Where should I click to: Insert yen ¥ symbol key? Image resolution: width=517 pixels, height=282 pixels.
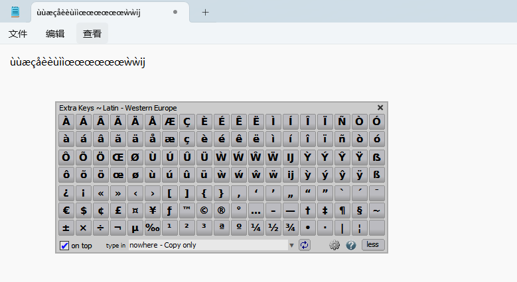(153, 211)
